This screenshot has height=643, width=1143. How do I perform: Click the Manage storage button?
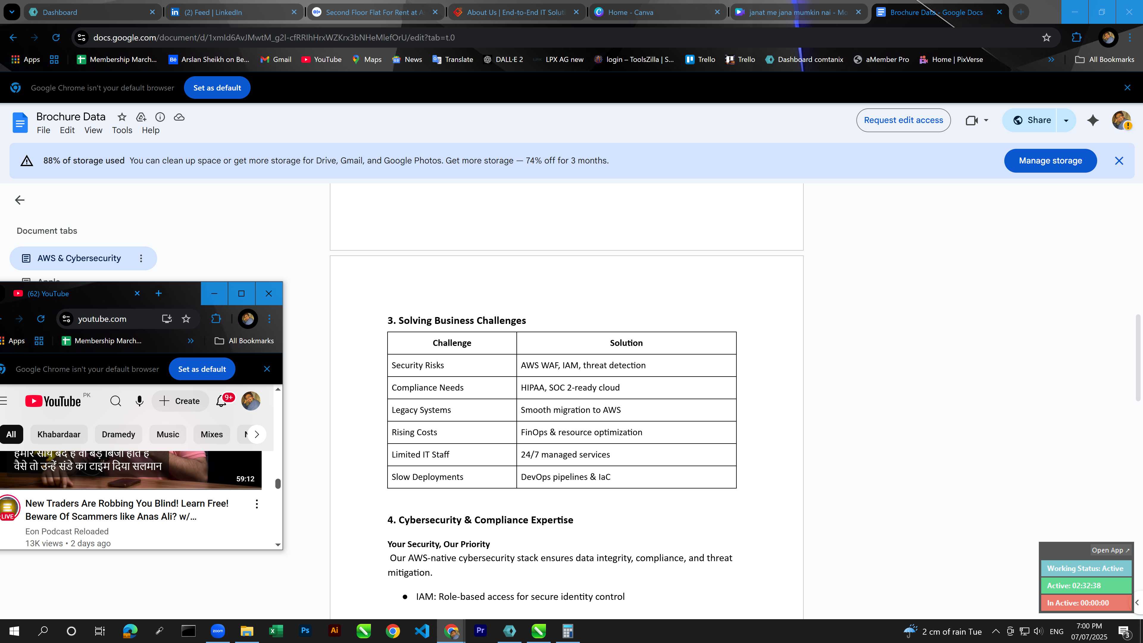1050,161
